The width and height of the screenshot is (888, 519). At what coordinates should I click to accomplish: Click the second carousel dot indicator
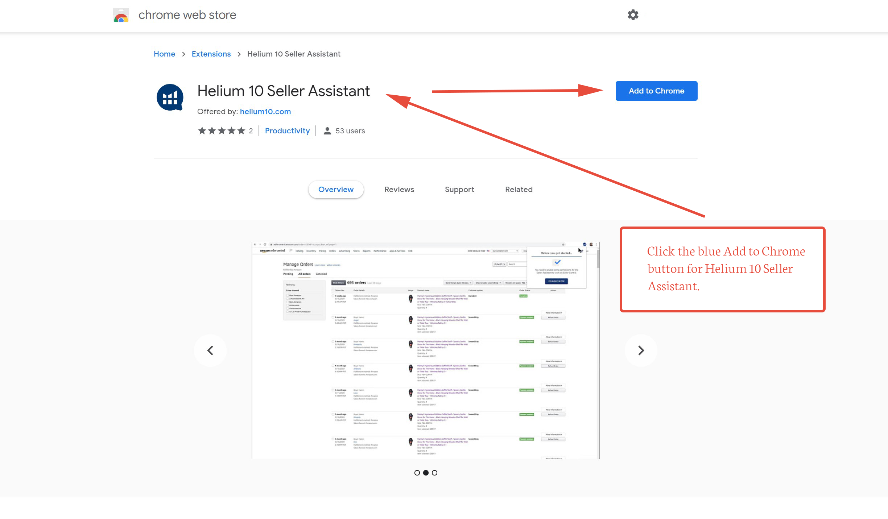tap(426, 473)
